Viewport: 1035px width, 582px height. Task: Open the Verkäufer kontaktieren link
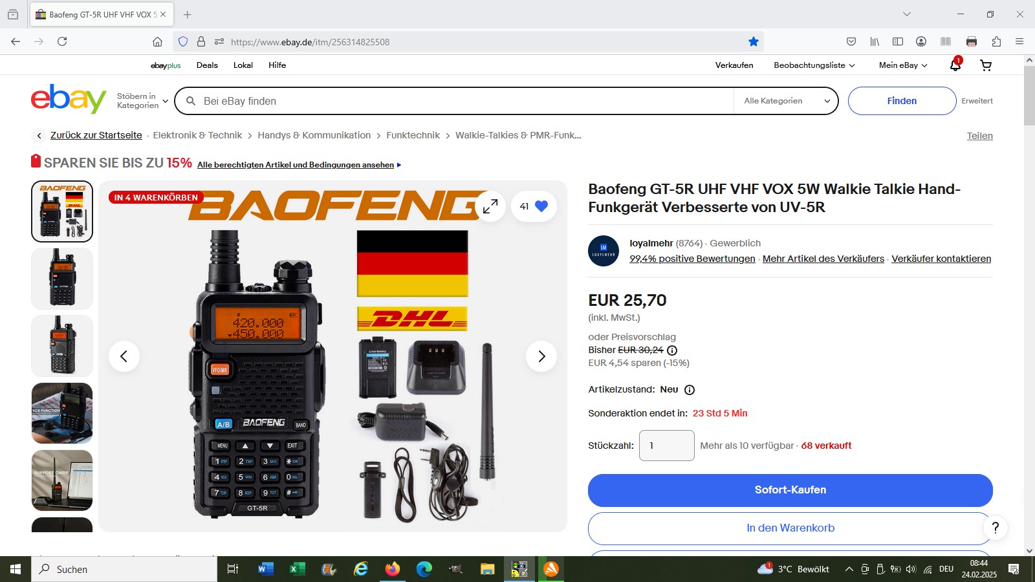[941, 259]
